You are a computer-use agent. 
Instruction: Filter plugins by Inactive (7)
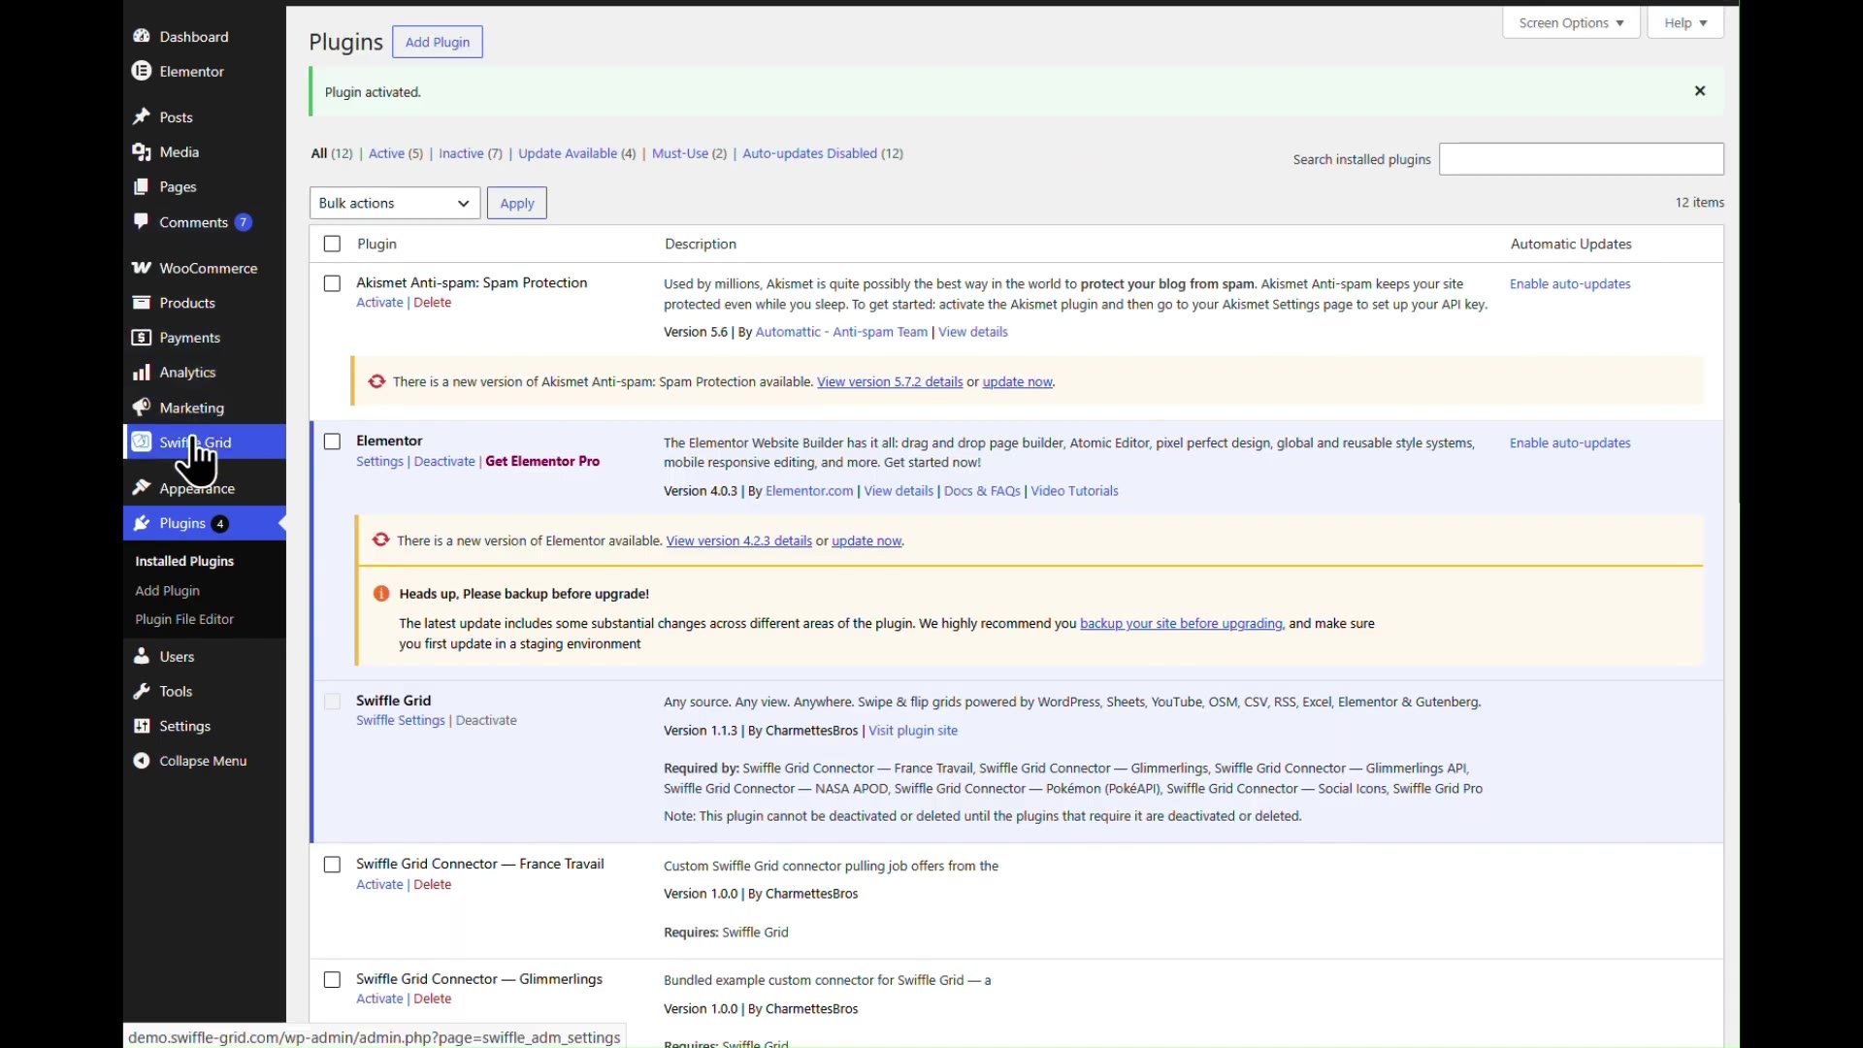pos(471,153)
